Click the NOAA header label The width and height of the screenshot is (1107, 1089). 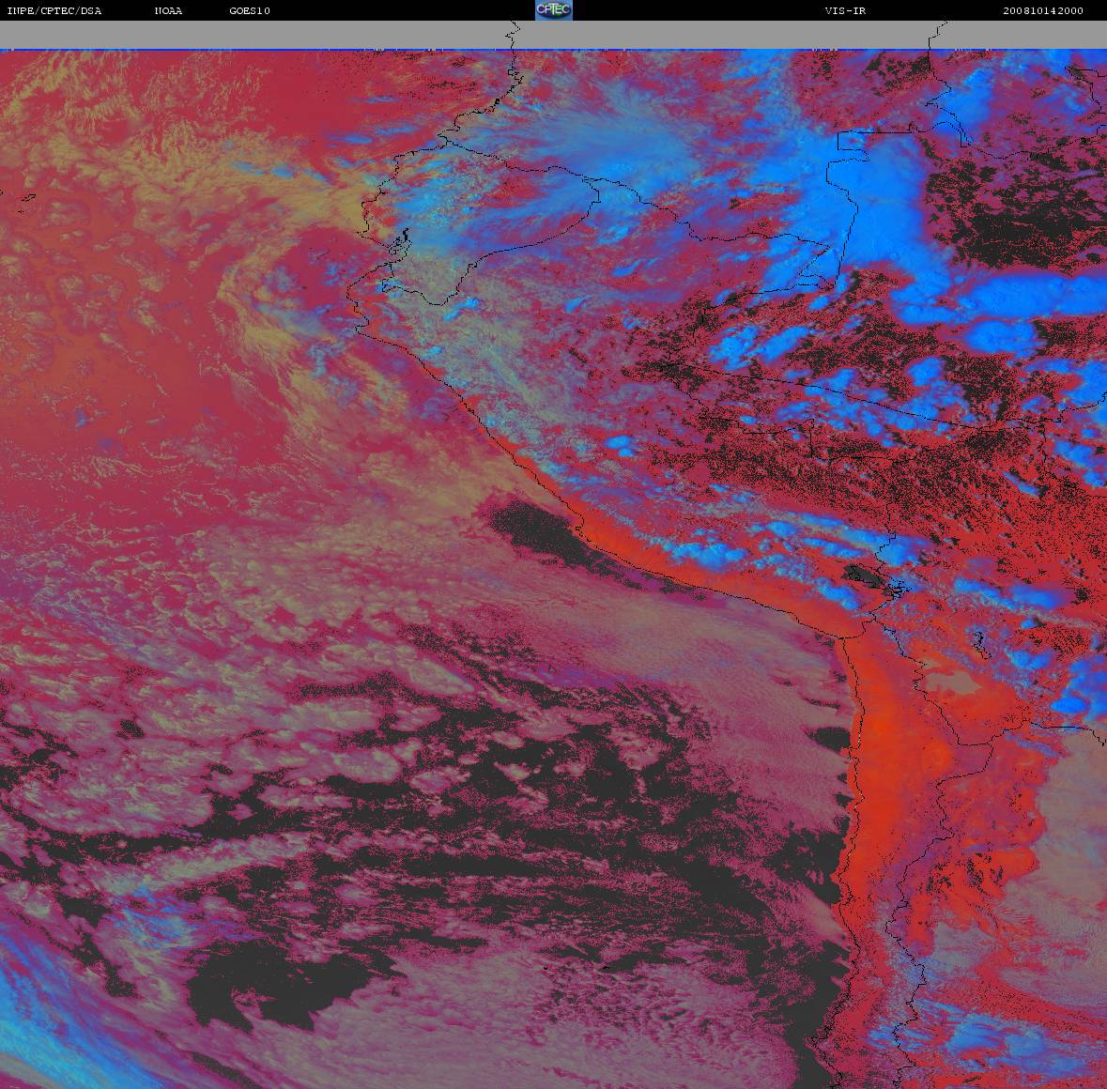[168, 10]
